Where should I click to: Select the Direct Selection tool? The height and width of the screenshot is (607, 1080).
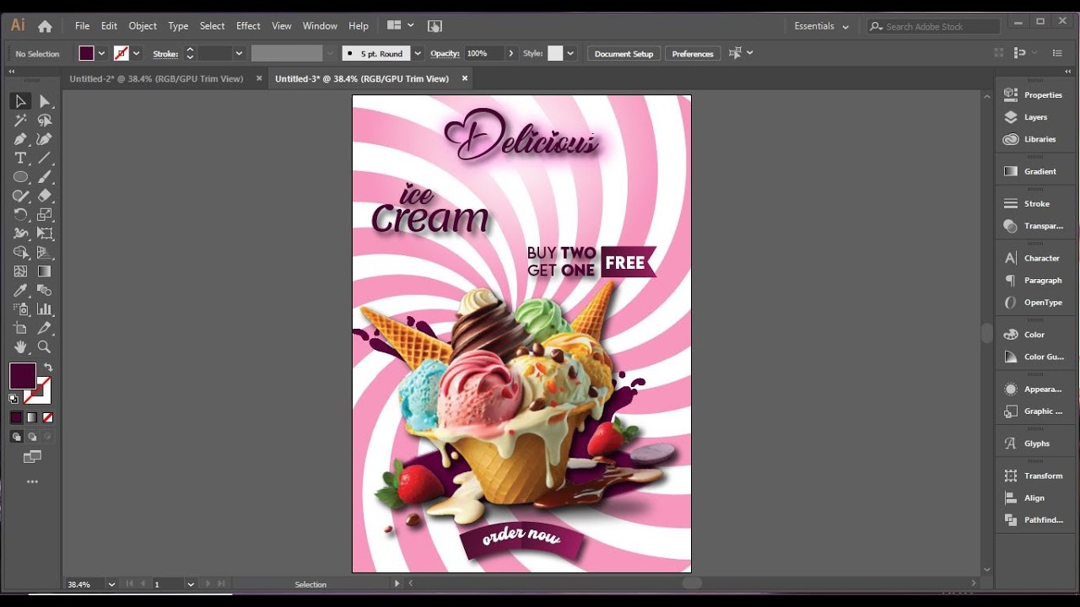(45, 101)
